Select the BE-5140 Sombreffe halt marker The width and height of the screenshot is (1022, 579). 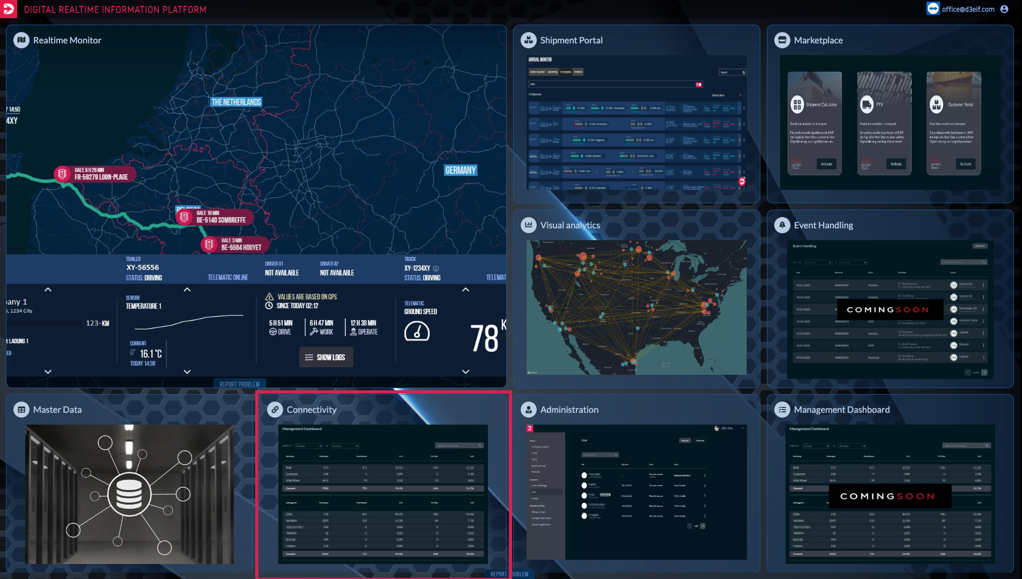[185, 217]
